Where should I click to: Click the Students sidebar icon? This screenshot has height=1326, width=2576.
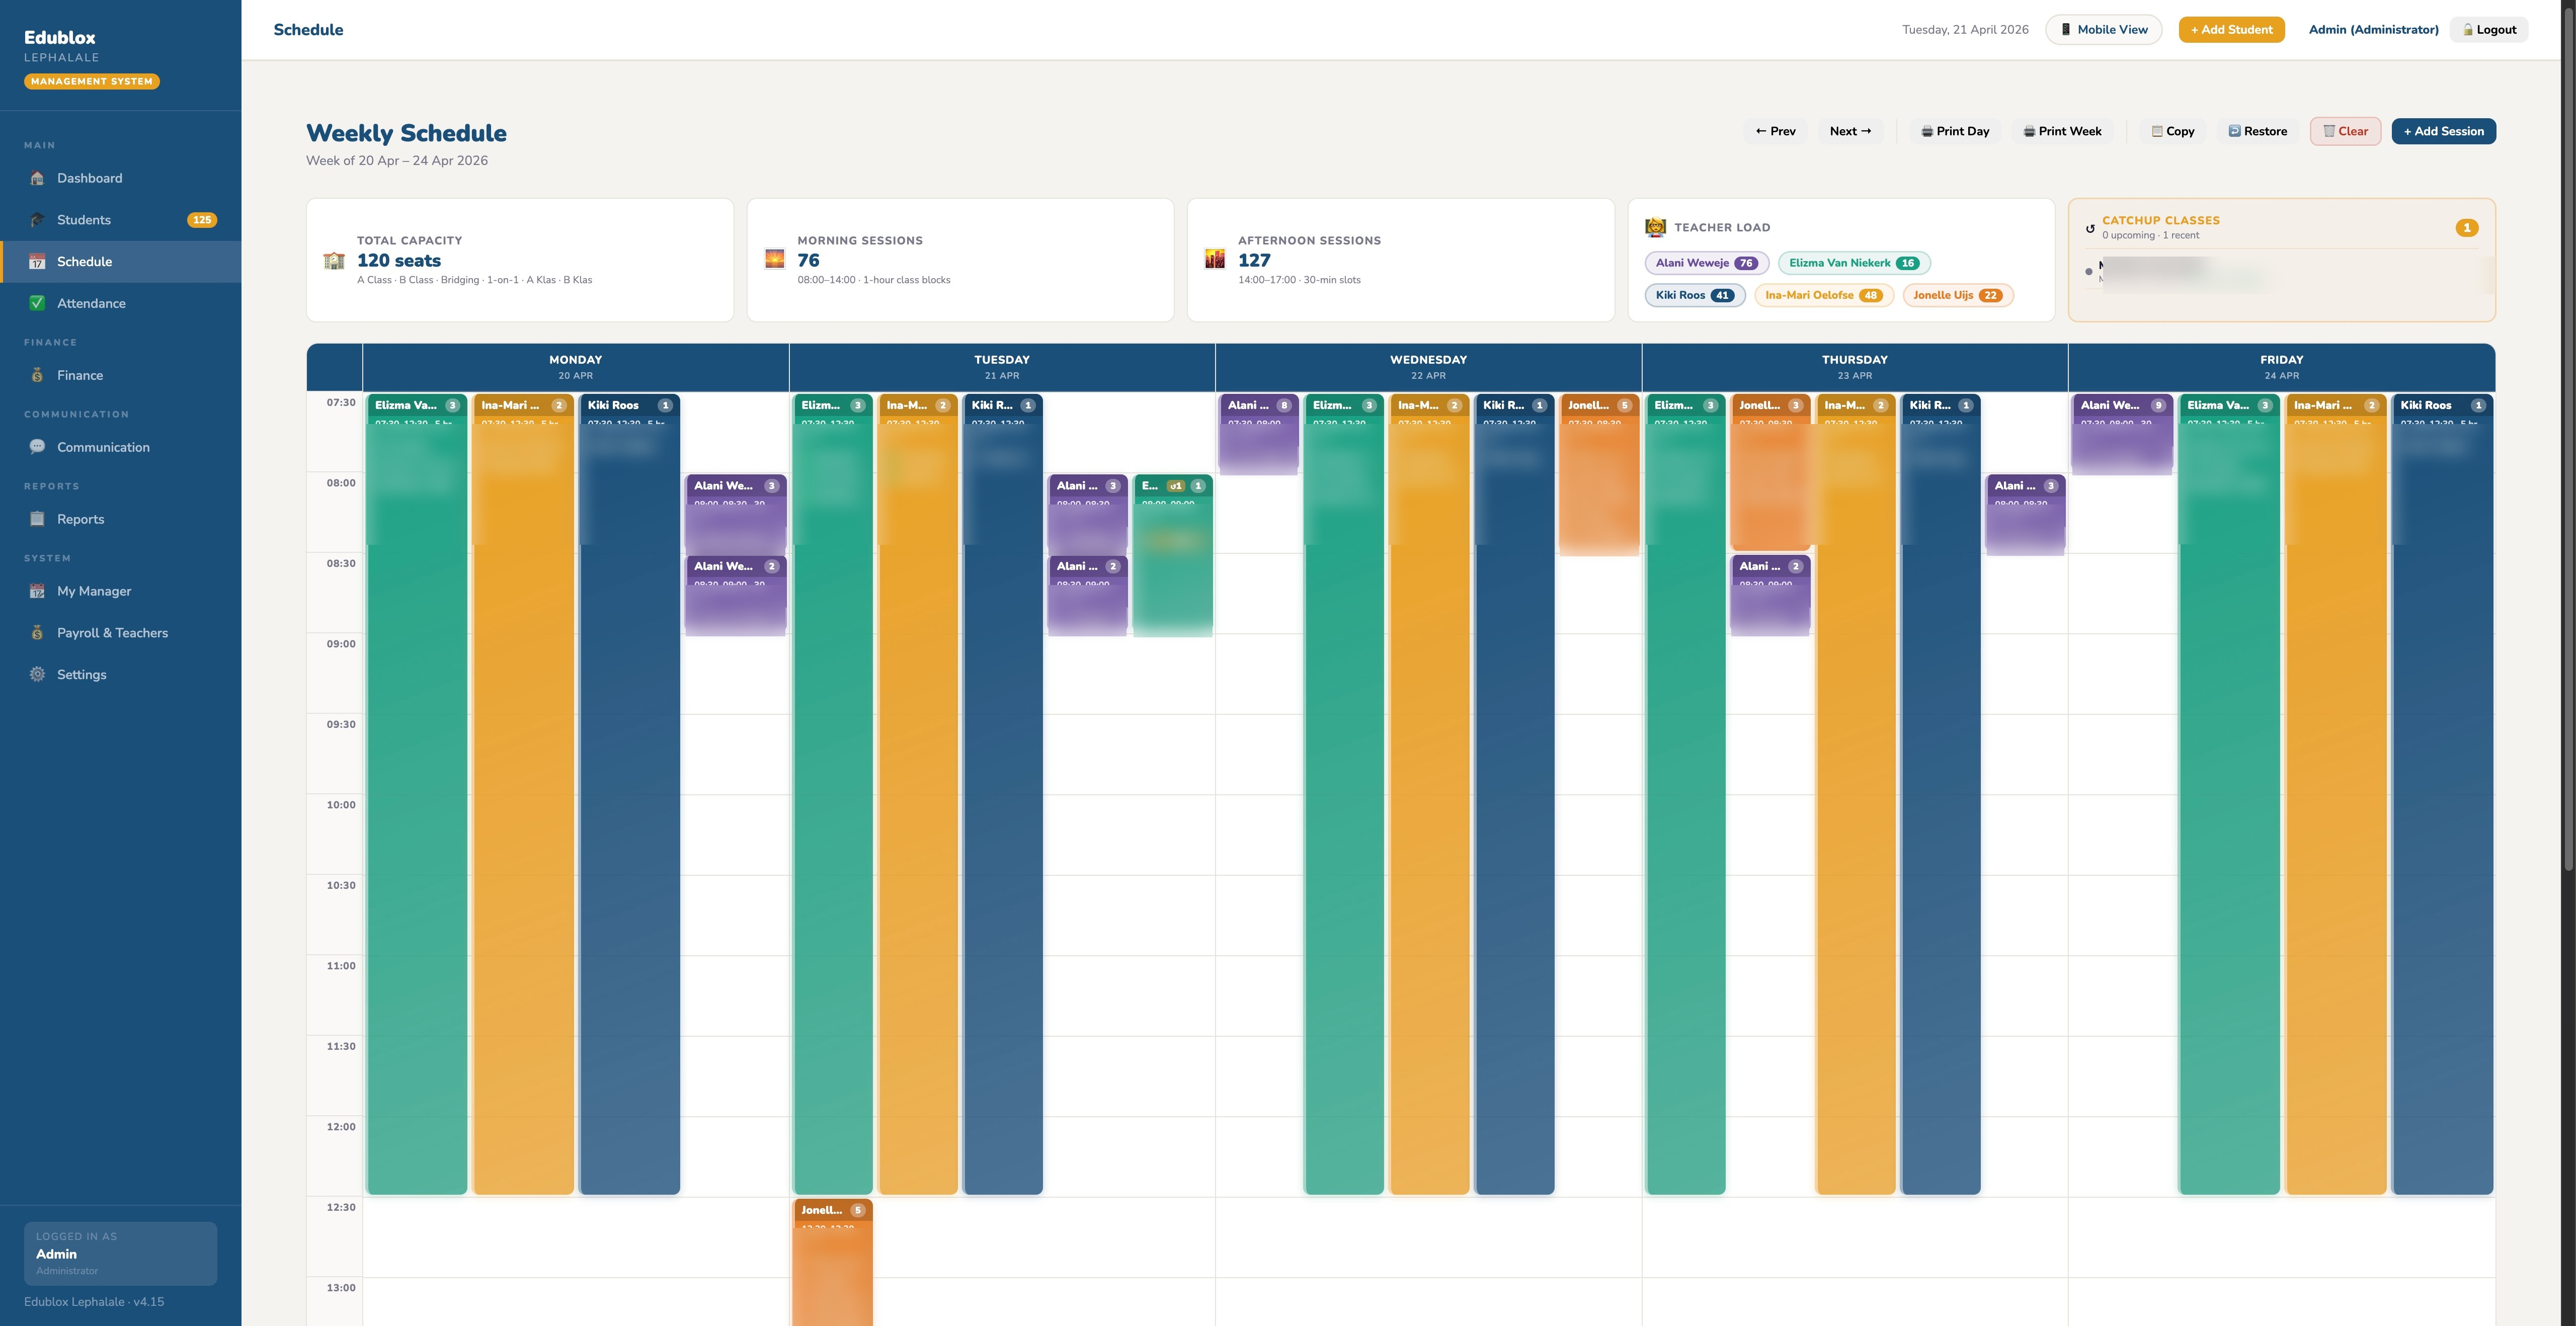(37, 219)
